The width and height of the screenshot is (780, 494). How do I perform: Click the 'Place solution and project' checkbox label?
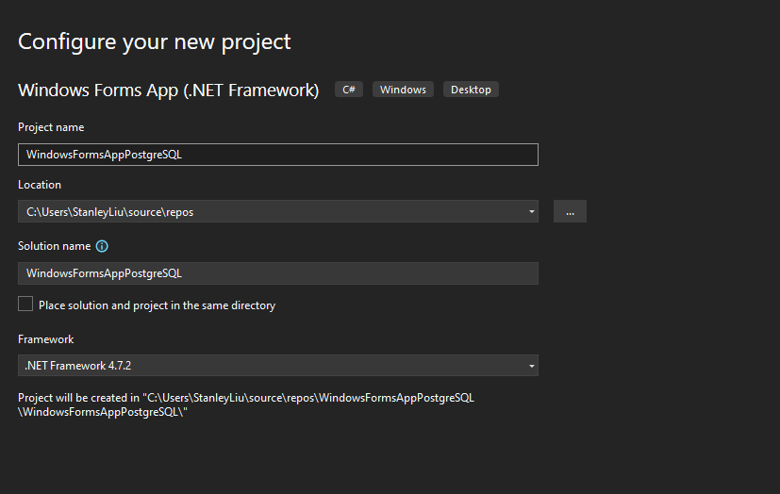[157, 305]
